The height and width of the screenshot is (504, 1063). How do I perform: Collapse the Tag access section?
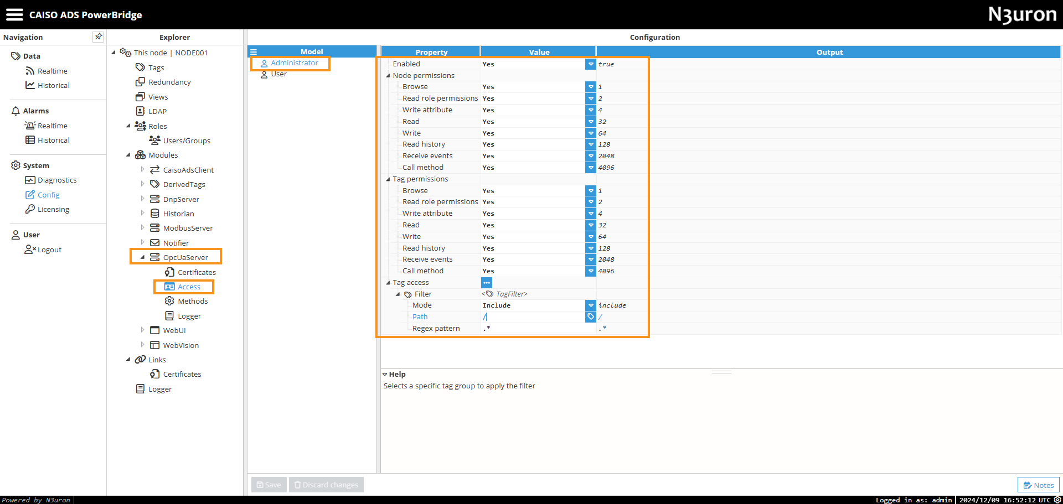[388, 283]
